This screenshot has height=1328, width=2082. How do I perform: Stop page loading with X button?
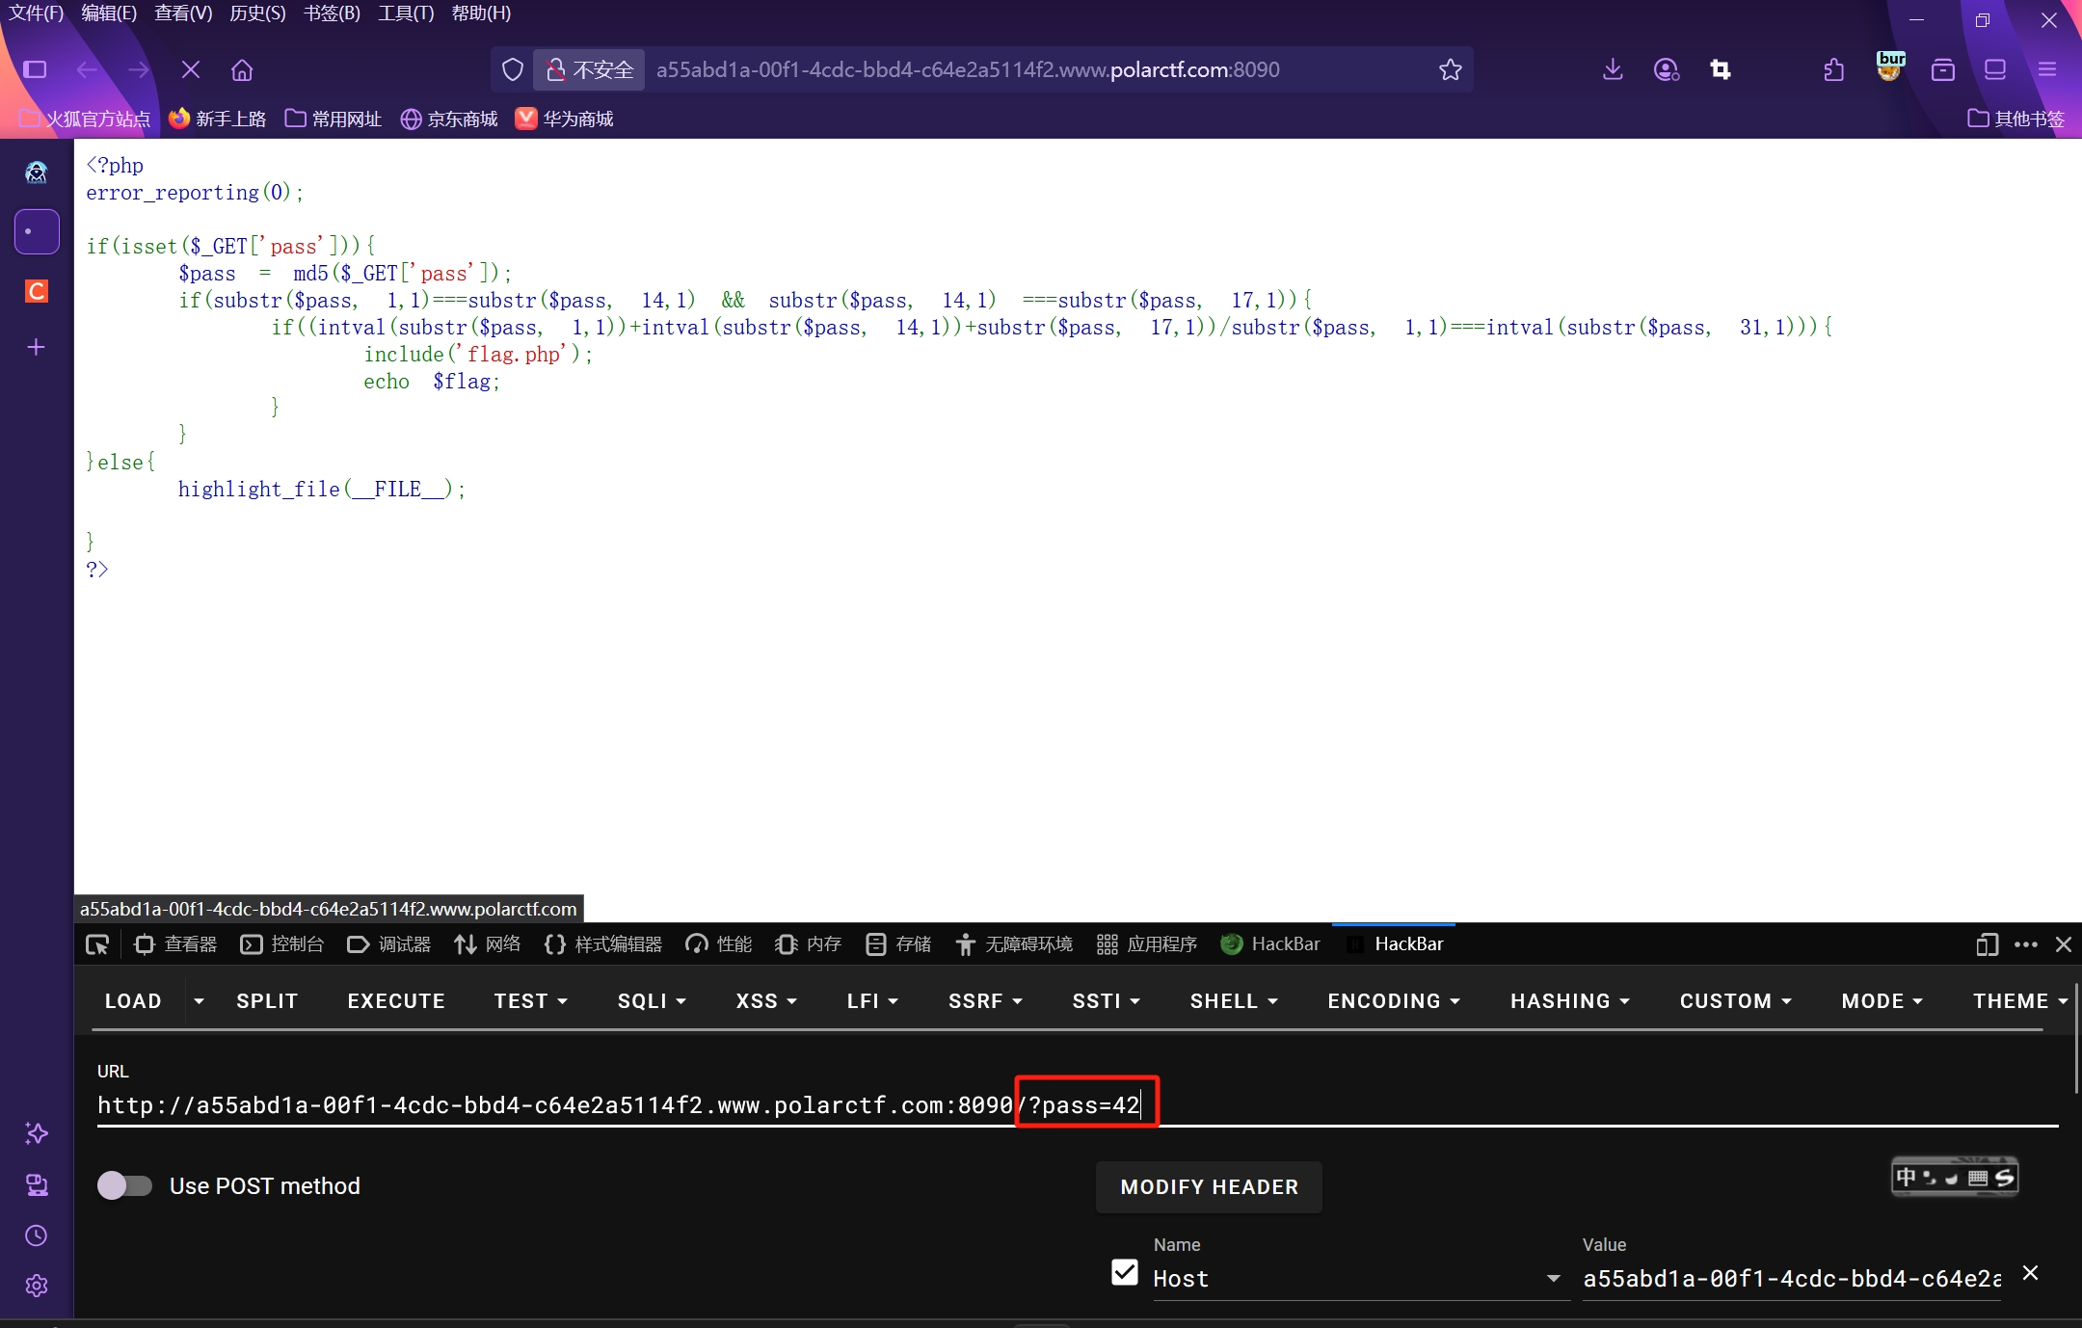click(191, 69)
